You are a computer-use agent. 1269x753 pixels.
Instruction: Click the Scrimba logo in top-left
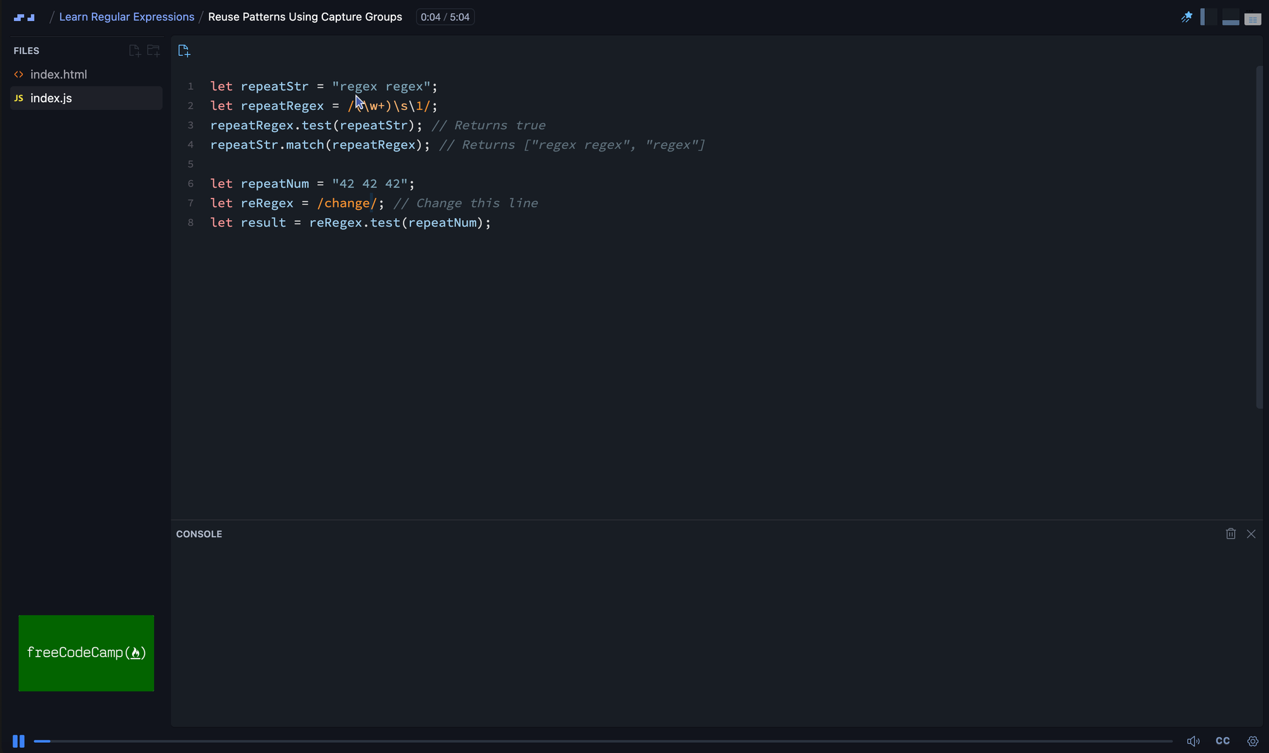tap(24, 17)
